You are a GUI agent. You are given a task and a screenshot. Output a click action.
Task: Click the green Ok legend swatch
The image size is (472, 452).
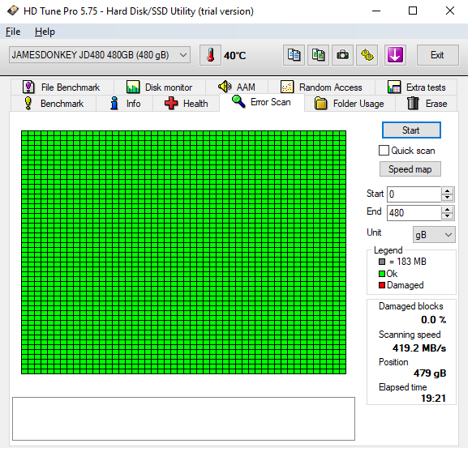[382, 274]
